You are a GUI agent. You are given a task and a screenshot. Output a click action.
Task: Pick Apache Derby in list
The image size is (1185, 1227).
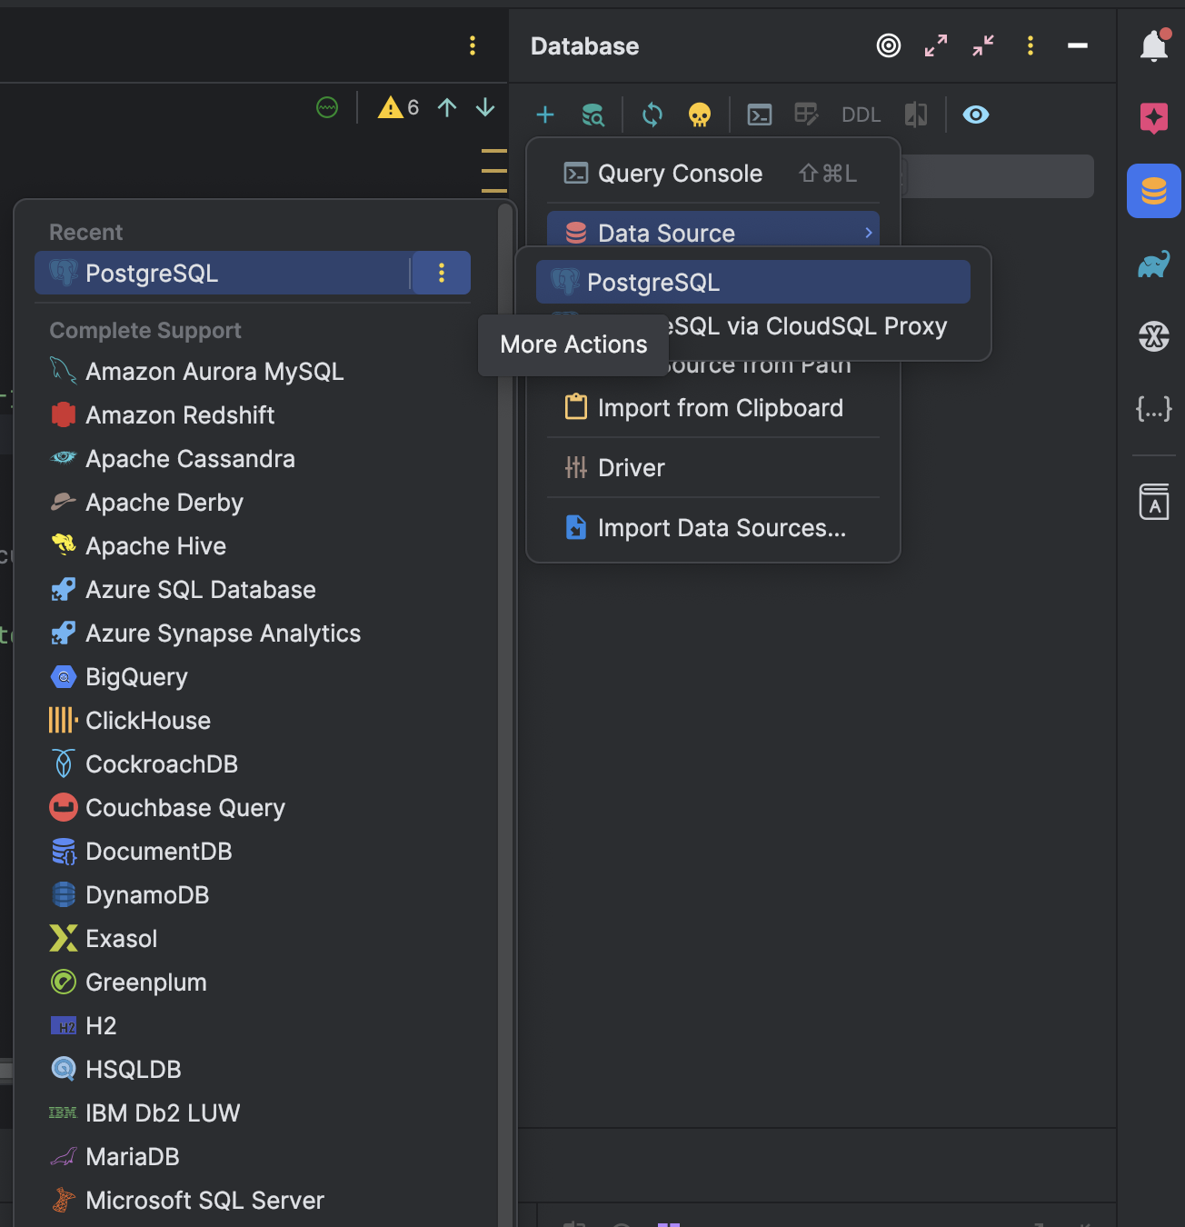coord(253,503)
